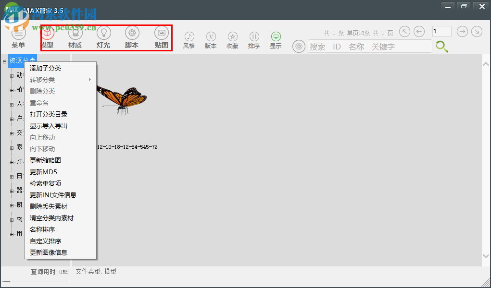The image size is (491, 288).
Task: Jump to last page arrow button
Action: [477, 32]
